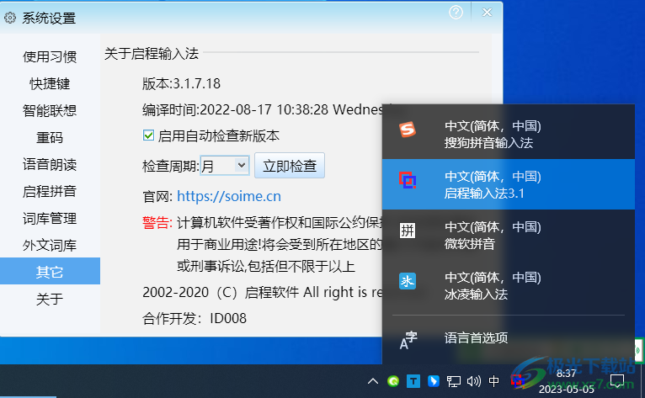Click the 合作开发: ID008 text

[x=195, y=318]
